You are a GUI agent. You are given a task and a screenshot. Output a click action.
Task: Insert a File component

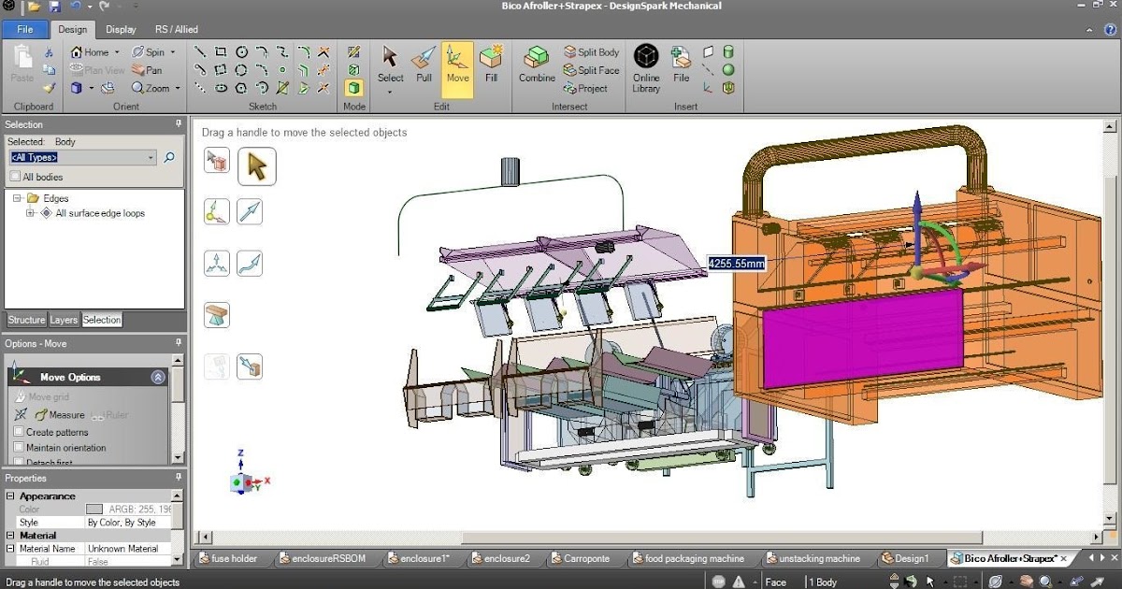pos(681,67)
